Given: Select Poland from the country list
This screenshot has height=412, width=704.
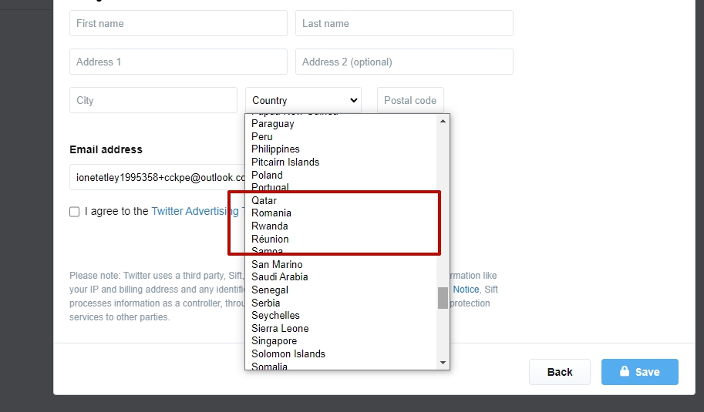Looking at the screenshot, I should coord(342,176).
